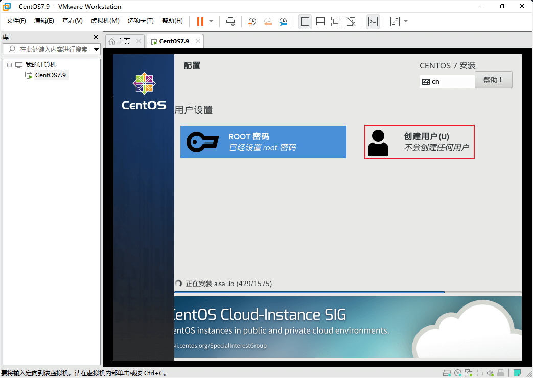
Task: Close the CentOS7.9 tab
Action: 198,41
